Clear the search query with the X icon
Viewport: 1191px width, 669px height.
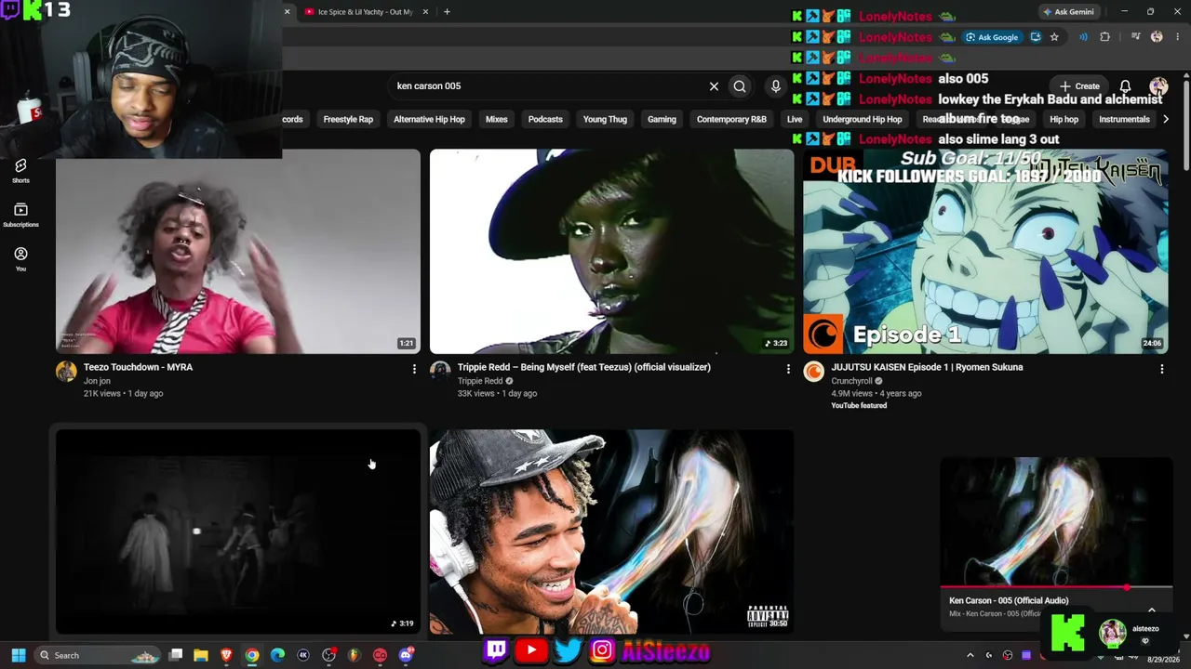point(714,86)
